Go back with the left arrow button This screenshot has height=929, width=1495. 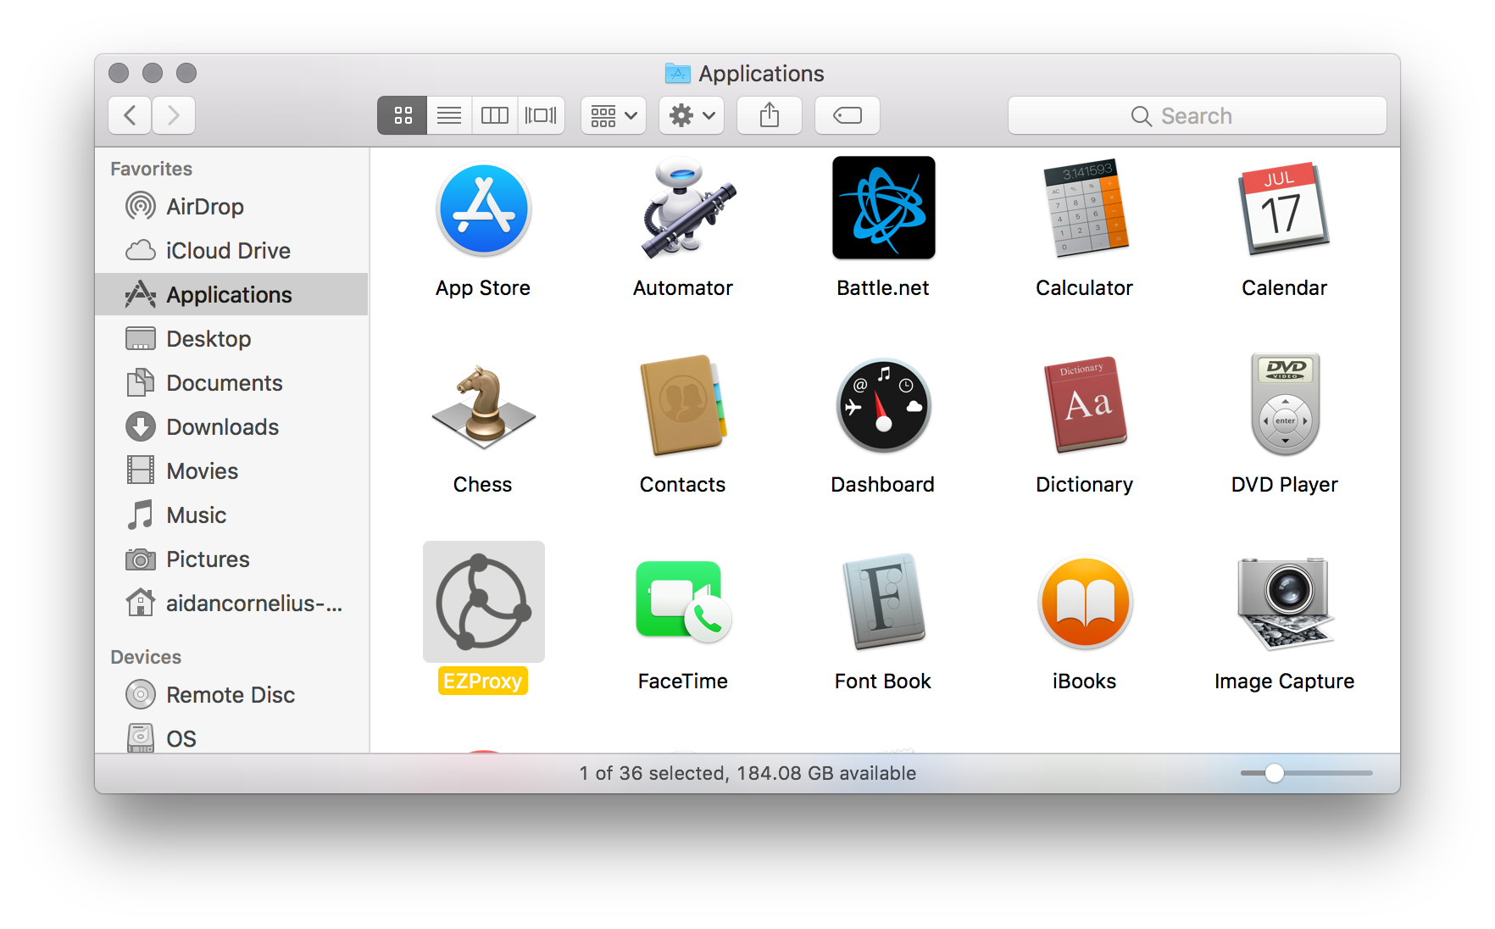(130, 115)
